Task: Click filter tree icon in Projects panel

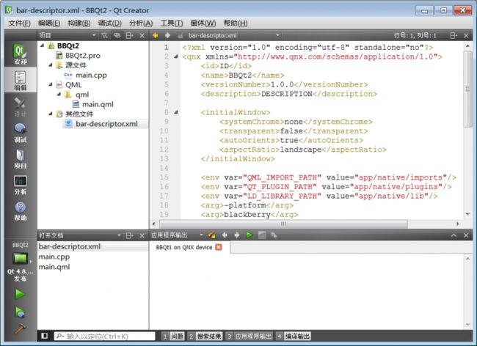Action: [x=105, y=35]
